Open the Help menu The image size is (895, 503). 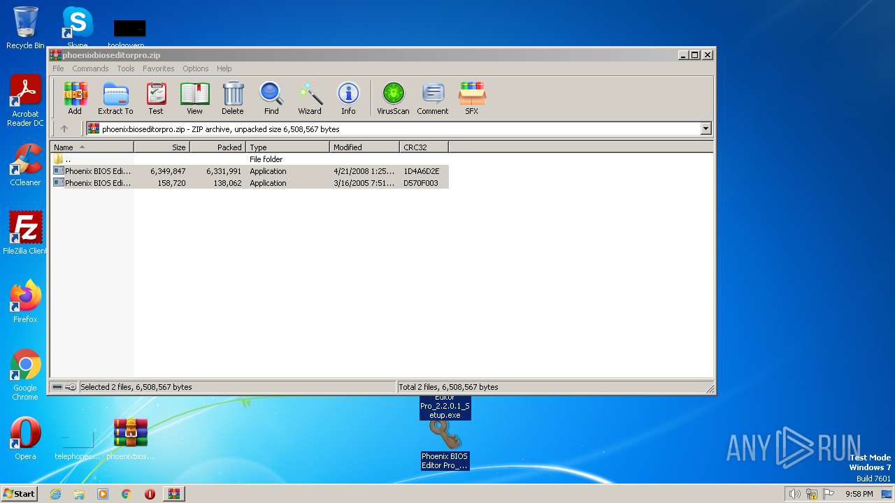pos(224,68)
